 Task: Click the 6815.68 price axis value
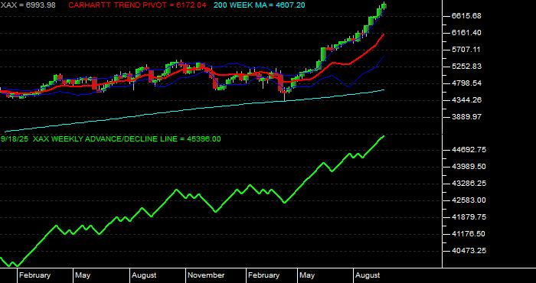pos(466,16)
